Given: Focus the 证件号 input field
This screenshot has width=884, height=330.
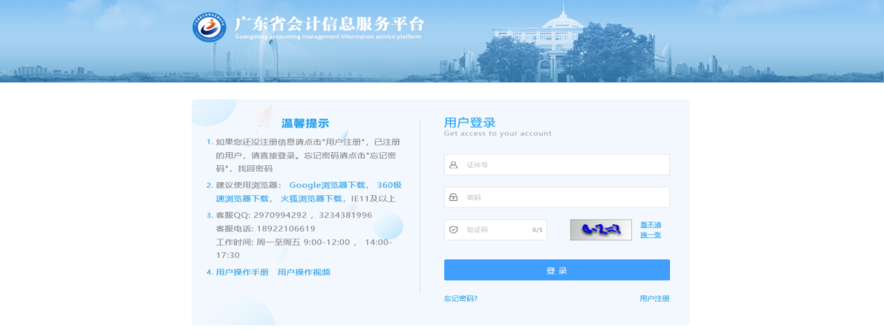Looking at the screenshot, I should pos(563,165).
